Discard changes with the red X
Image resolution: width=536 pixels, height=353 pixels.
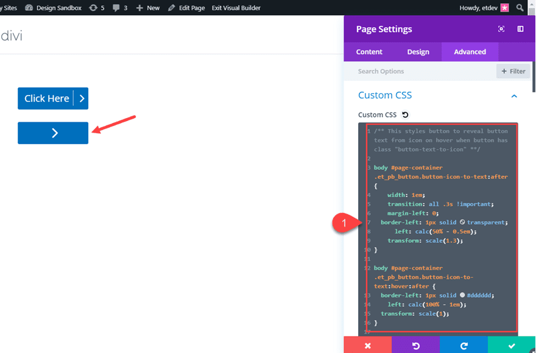click(x=367, y=344)
